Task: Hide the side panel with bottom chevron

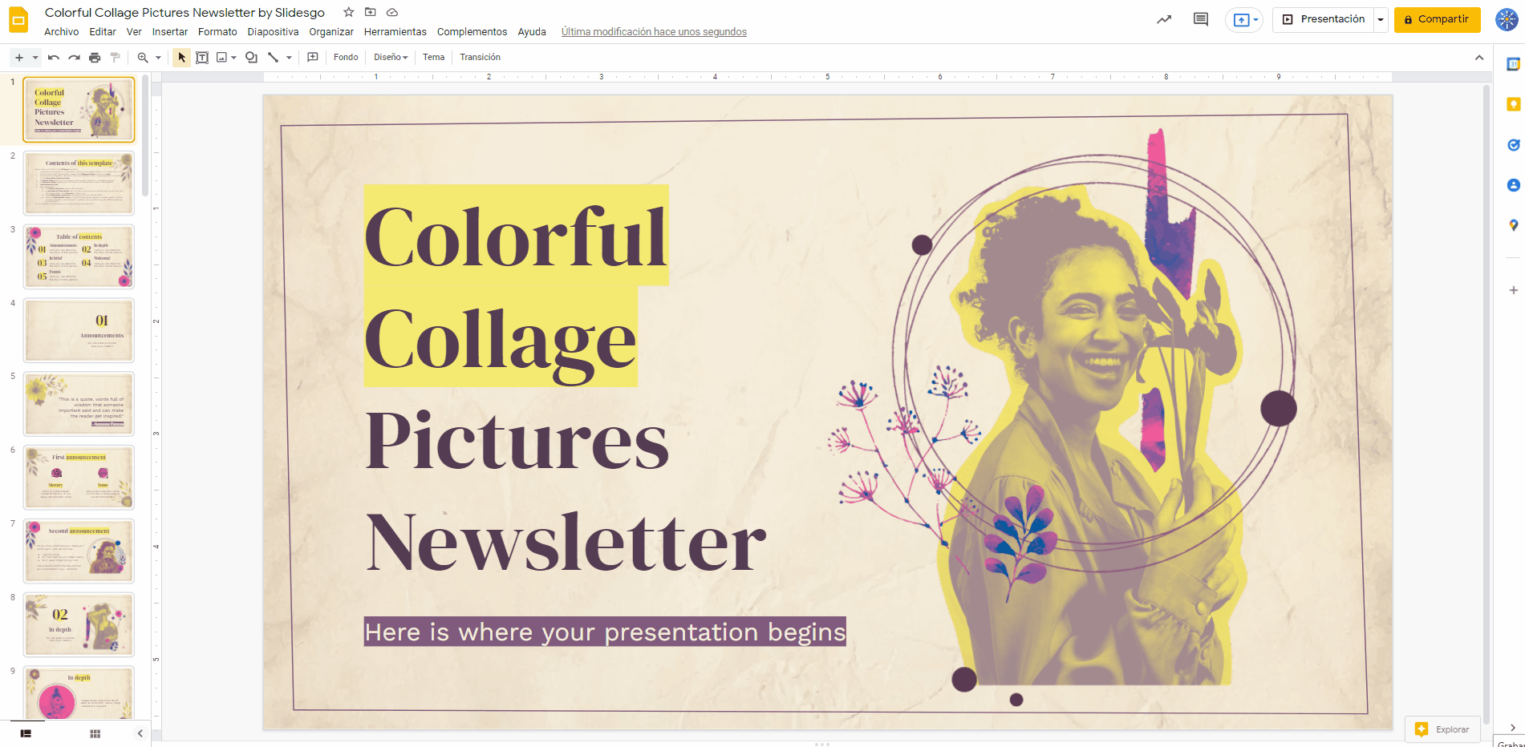Action: tap(1513, 728)
